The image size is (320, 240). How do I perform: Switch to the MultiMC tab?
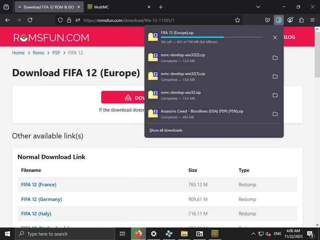tap(119, 7)
